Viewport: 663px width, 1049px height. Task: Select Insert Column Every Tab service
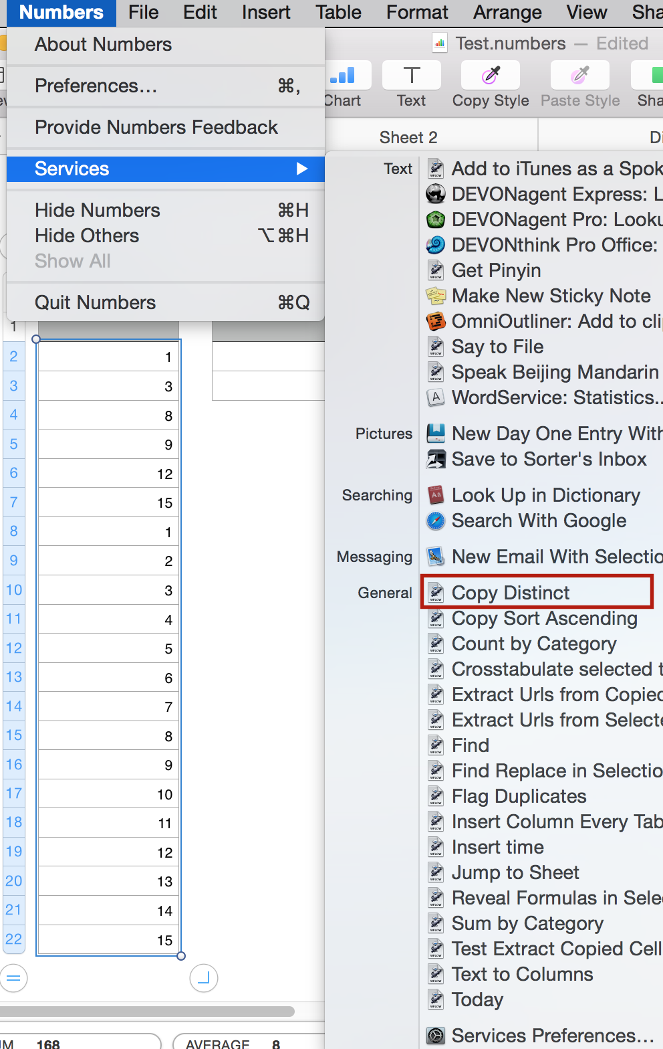[x=557, y=822]
